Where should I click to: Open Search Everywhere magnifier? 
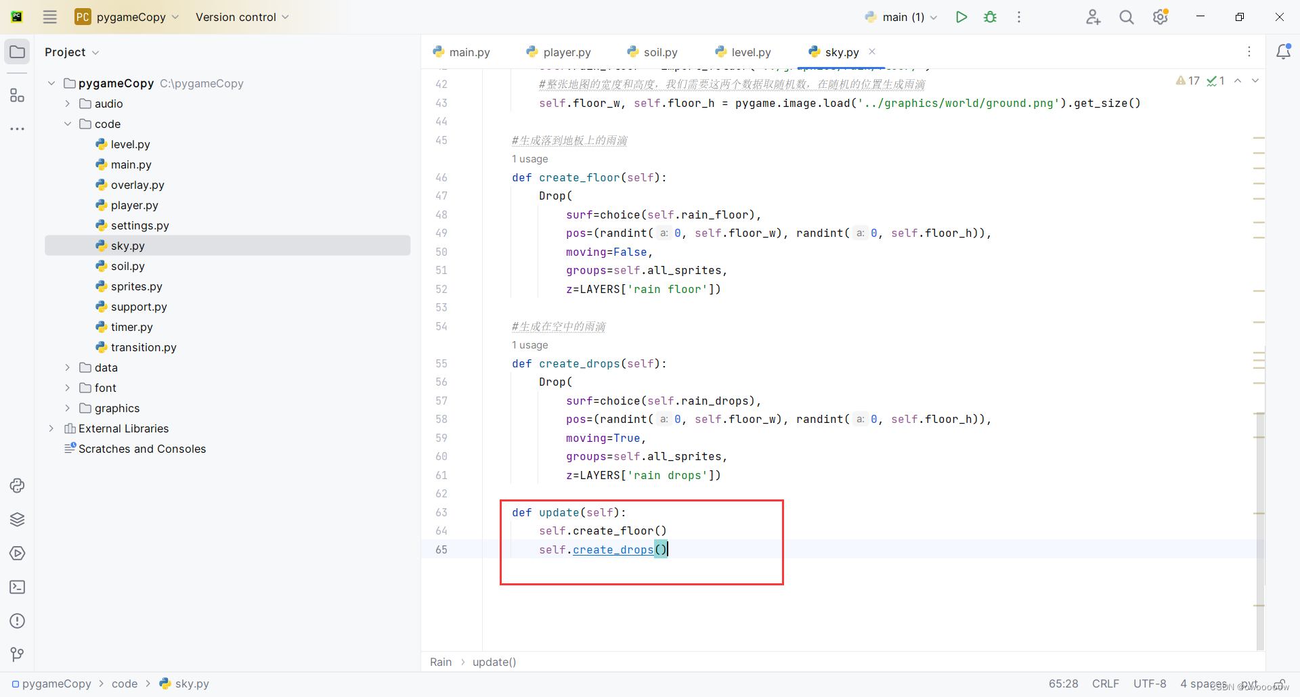coord(1127,17)
